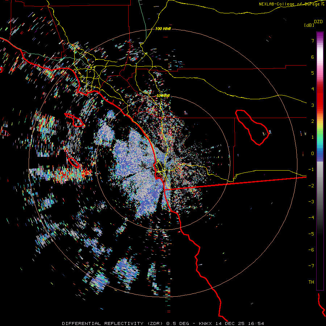This screenshot has width=326, height=326.
Task: Click the "16:54" time stamp
Action: [256, 323]
